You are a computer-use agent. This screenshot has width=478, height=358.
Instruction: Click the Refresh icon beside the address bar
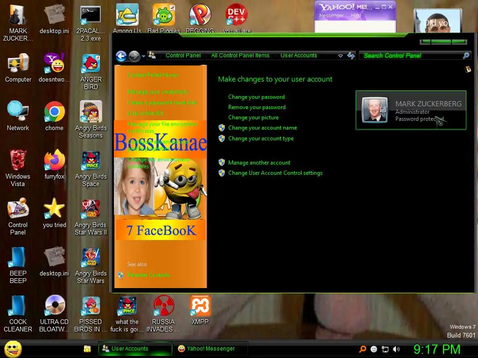351,56
